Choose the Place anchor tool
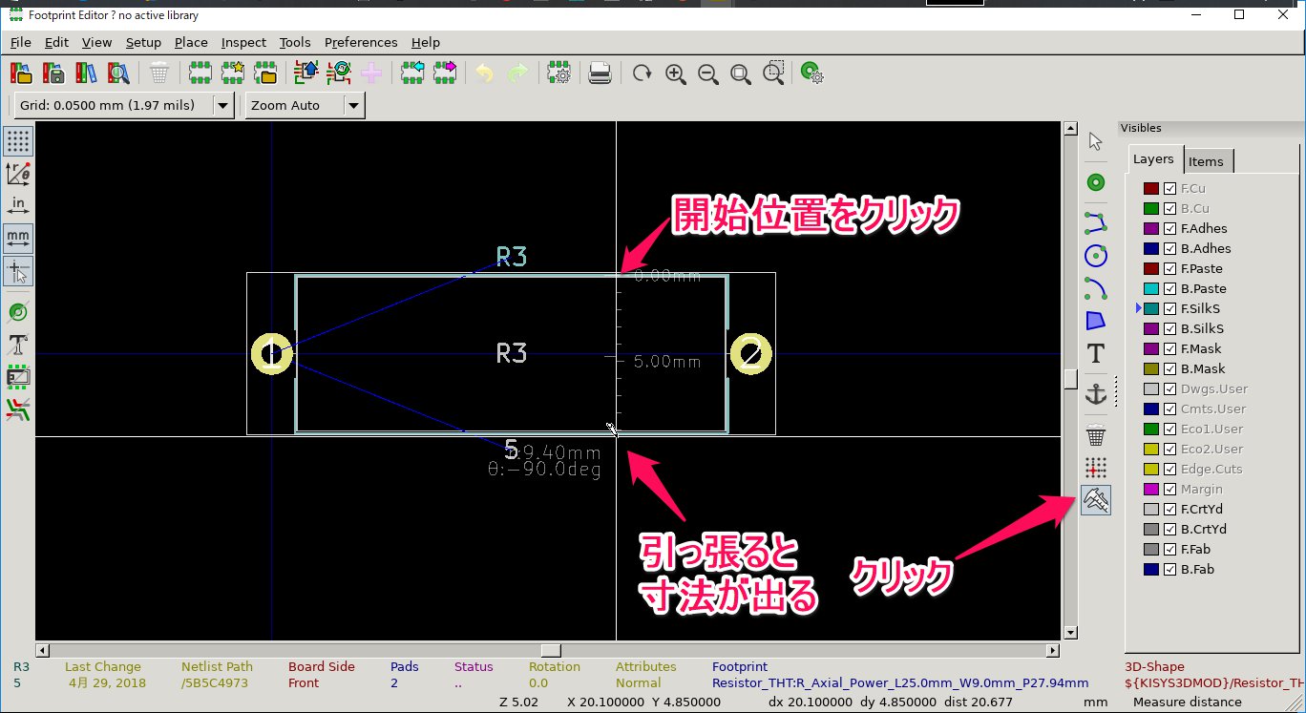This screenshot has width=1306, height=713. (x=1096, y=393)
